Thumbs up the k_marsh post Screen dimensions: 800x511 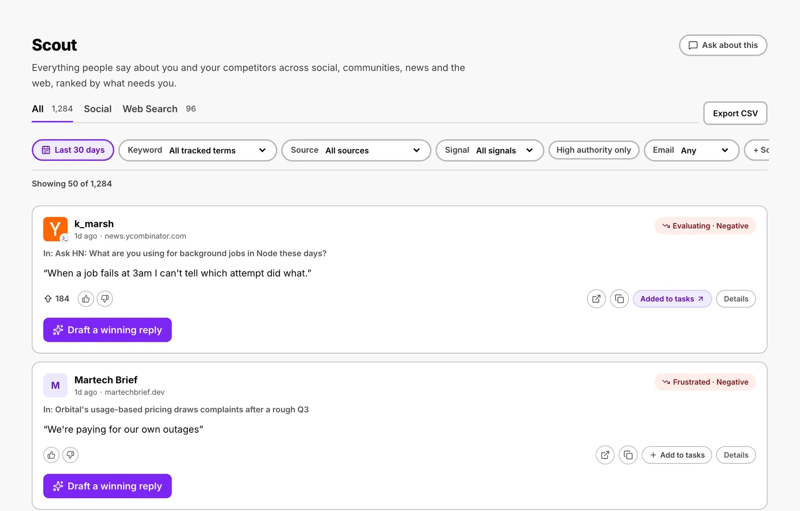86,299
